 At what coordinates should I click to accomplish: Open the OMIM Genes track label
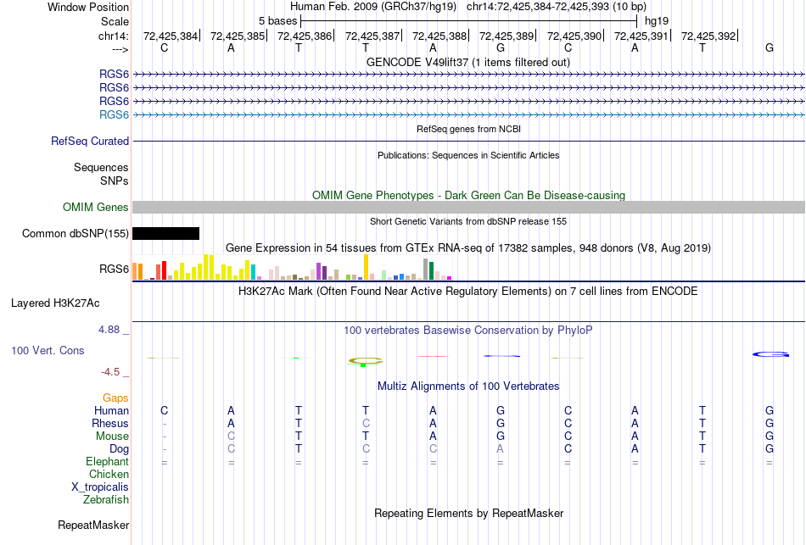pyautogui.click(x=96, y=207)
